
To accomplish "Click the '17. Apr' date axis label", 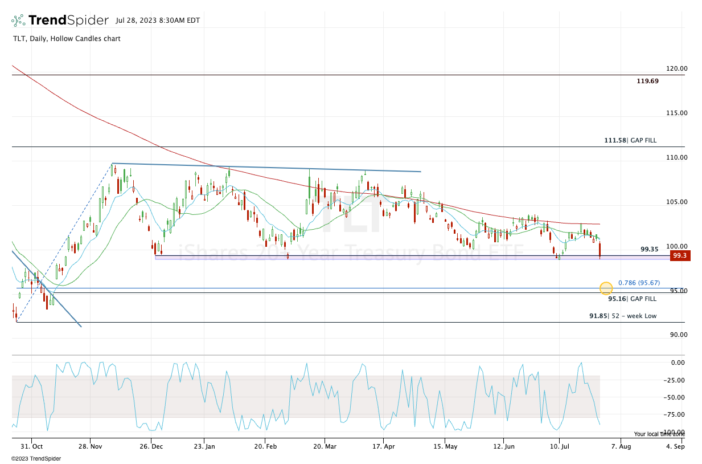I will point(384,446).
